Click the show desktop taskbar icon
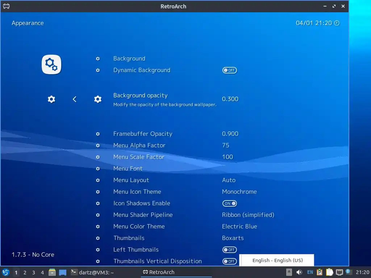This screenshot has width=371, height=278. click(63, 273)
